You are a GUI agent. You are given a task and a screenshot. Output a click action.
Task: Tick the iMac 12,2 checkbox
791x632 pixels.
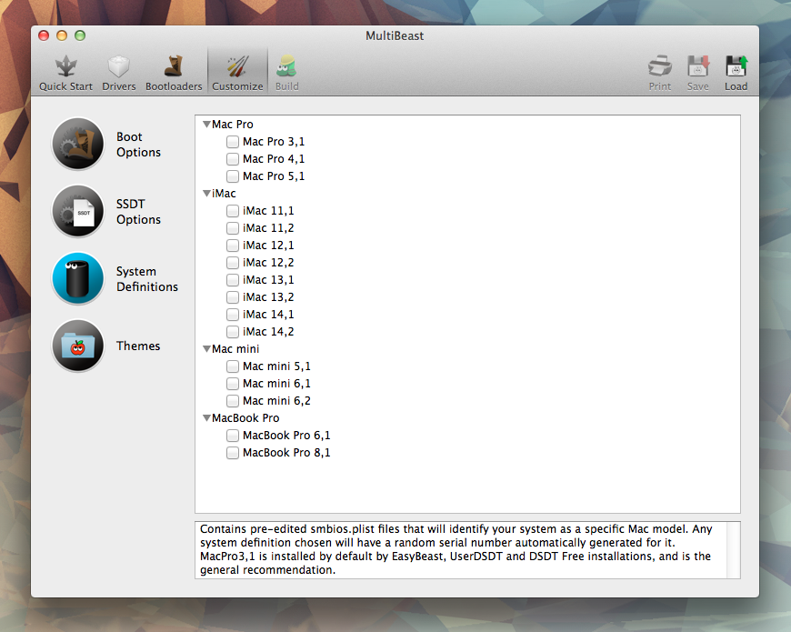tap(233, 262)
